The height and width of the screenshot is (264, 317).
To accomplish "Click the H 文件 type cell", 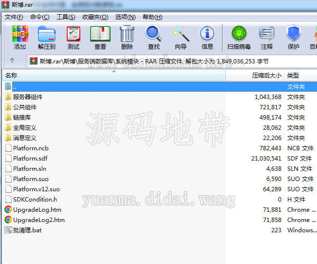I will coord(296,200).
